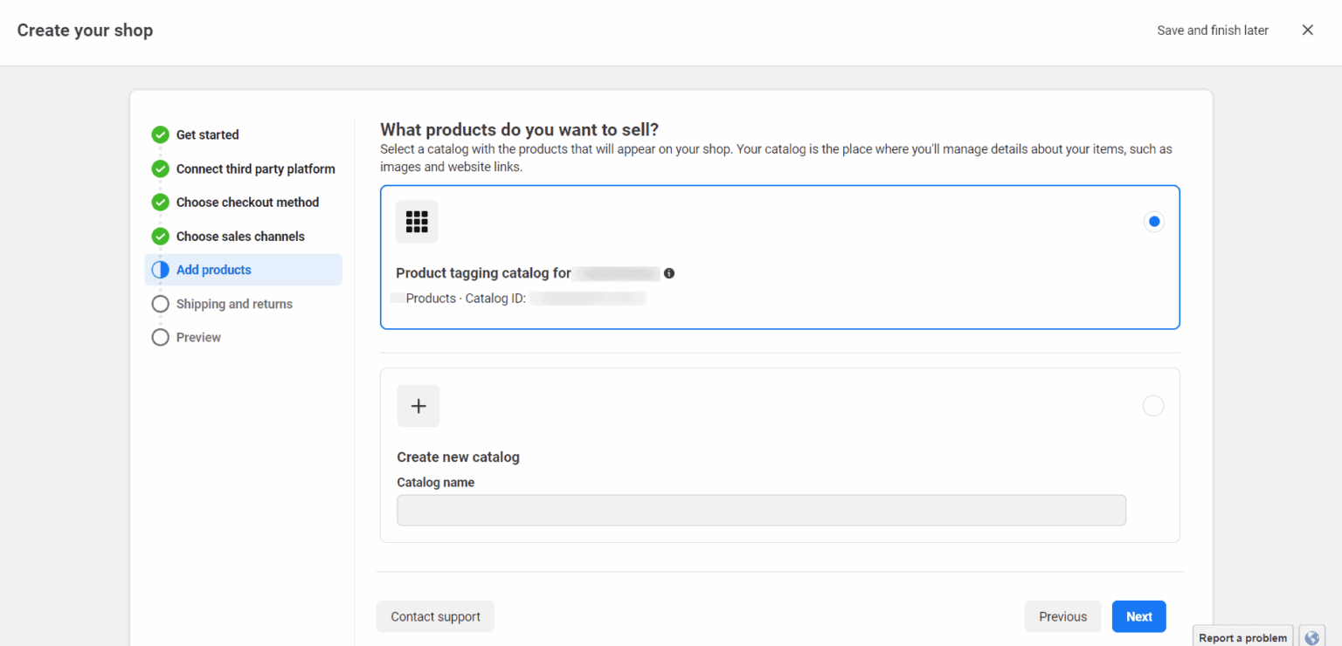The image size is (1342, 646).
Task: Click the checkmark beside Choose checkout method
Action: (x=160, y=202)
